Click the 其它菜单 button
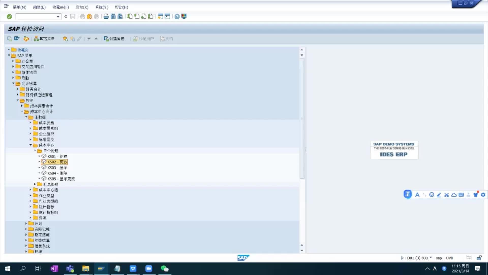This screenshot has height=275, width=488. [x=44, y=39]
